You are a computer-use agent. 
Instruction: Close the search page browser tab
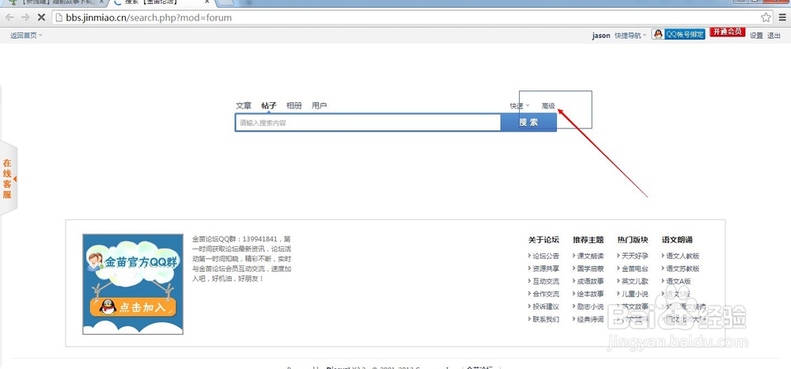tap(206, 2)
